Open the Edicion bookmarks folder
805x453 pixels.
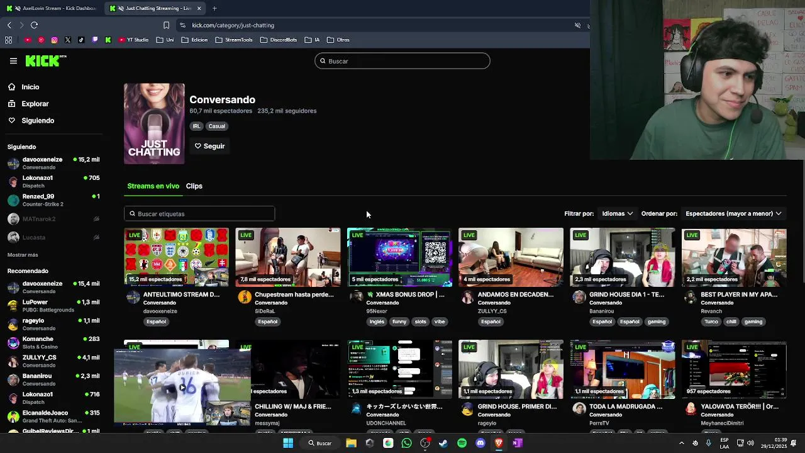[x=194, y=40]
